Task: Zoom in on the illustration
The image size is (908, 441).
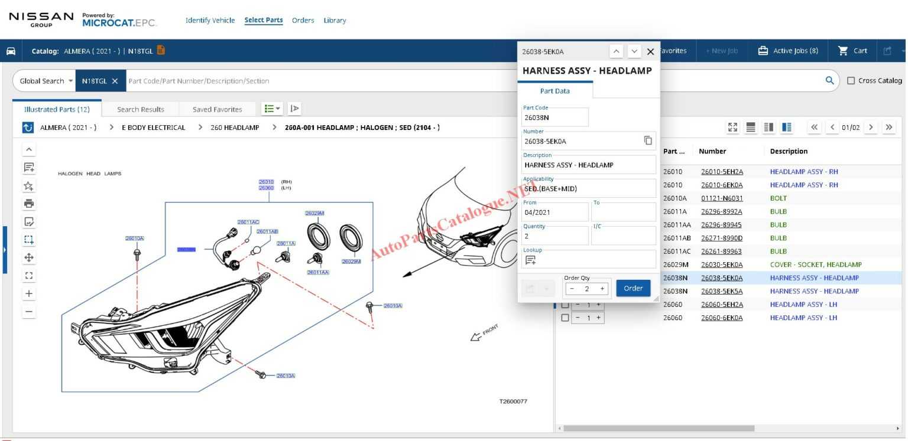Action: point(29,293)
